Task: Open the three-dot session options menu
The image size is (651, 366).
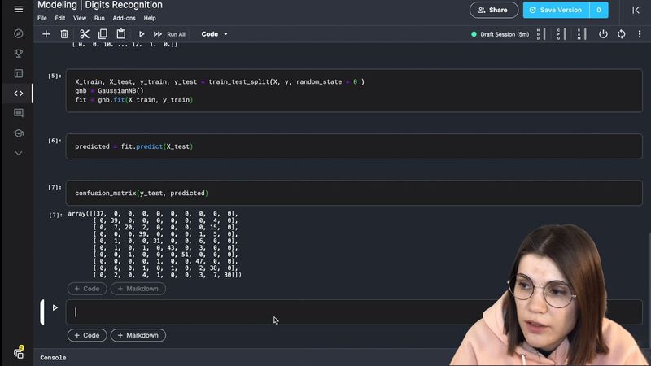Action: click(x=641, y=34)
